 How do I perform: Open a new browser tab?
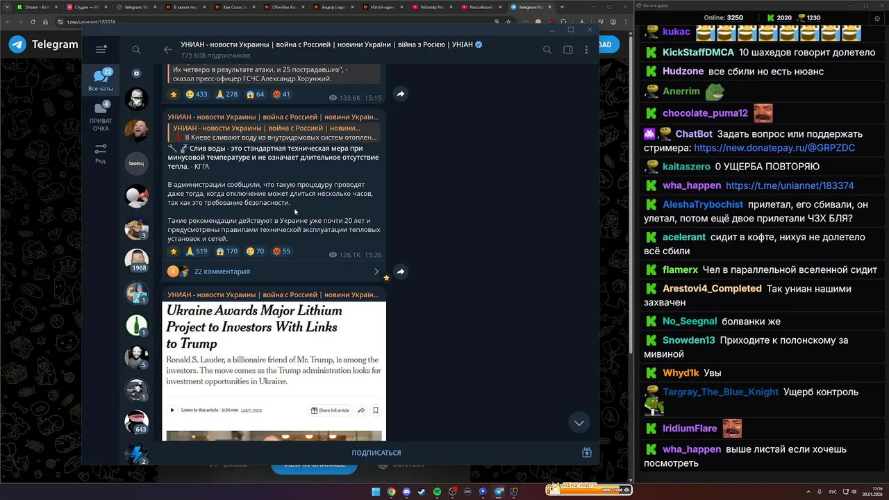[563, 7]
